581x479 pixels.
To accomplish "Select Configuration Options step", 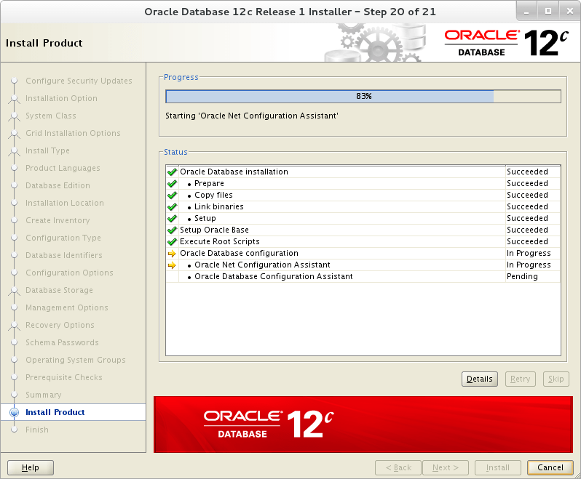I will (x=69, y=273).
